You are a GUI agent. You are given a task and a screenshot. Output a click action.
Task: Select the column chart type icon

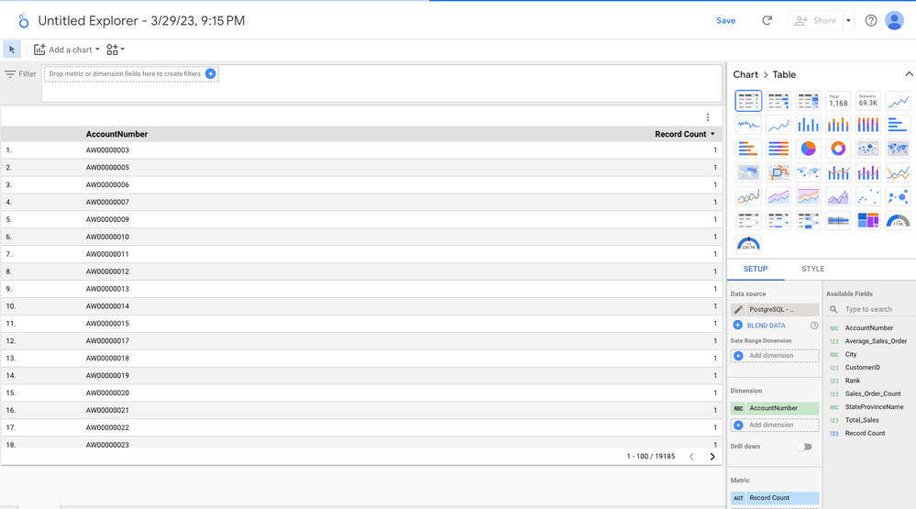[x=808, y=125]
